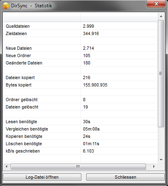Screen dimensions: 168x186
Task: Select the Quelldateien row
Action: point(80,26)
